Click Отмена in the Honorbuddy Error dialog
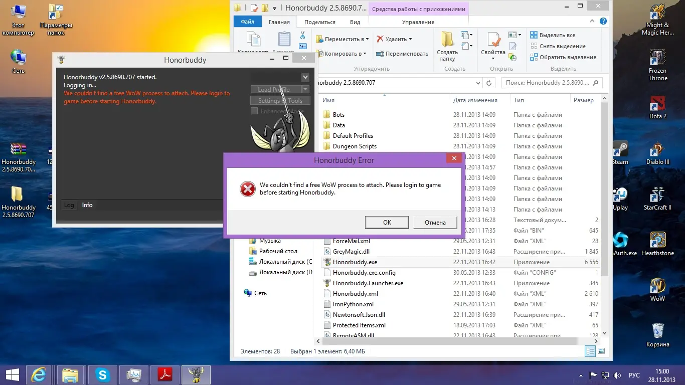 pos(435,223)
